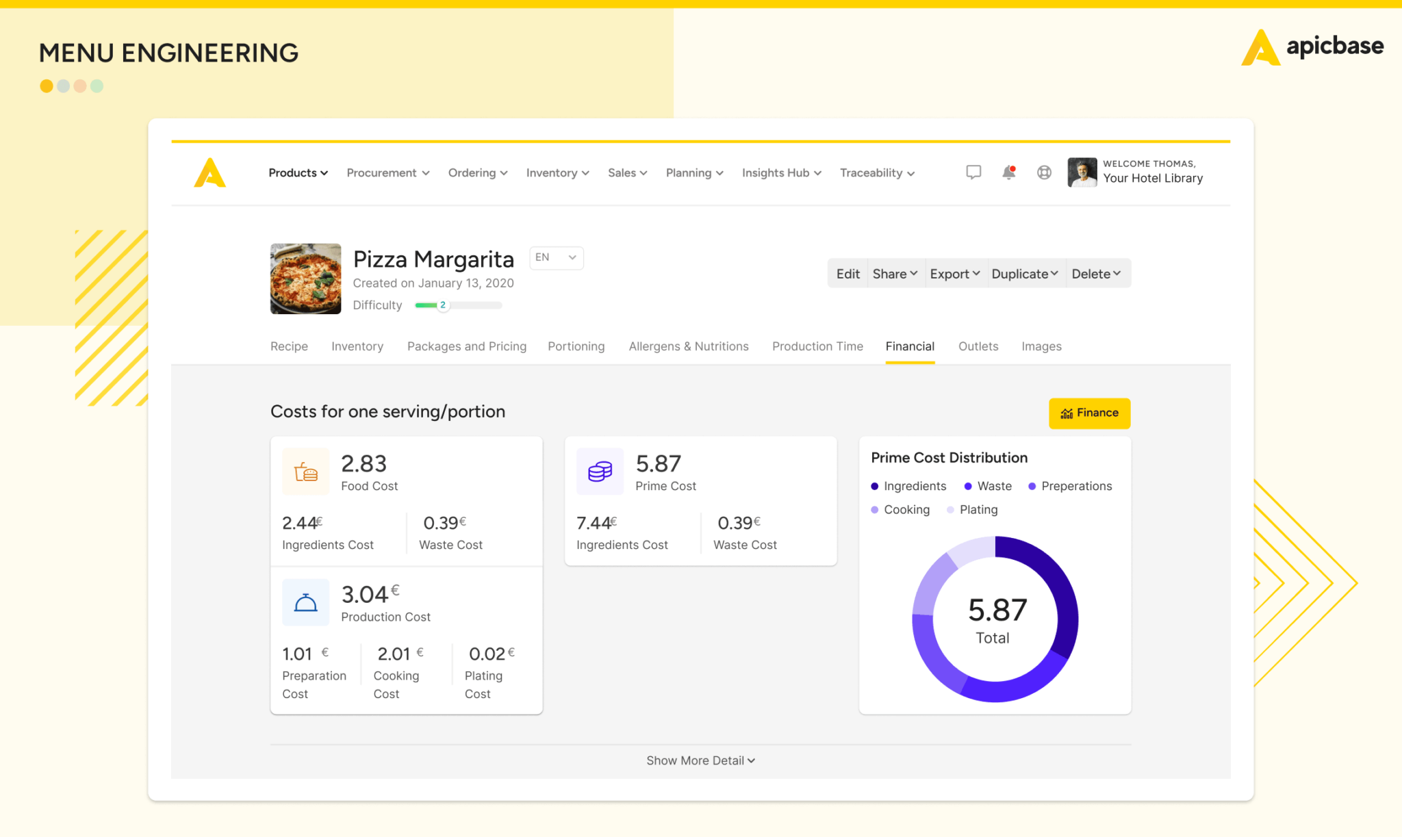Image resolution: width=1402 pixels, height=837 pixels.
Task: Expand Show More Detail section
Action: click(x=700, y=760)
